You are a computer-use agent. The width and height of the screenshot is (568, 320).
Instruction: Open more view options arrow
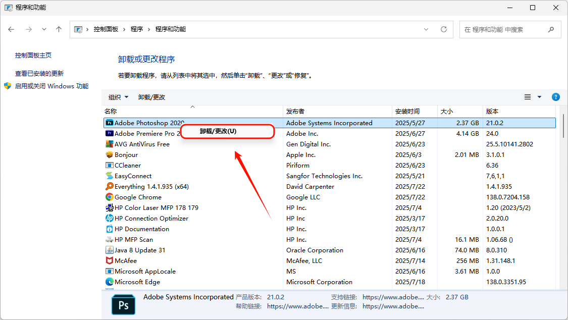coord(539,97)
